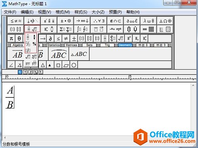Insert full-size vertical fraction template

click(x=28, y=37)
